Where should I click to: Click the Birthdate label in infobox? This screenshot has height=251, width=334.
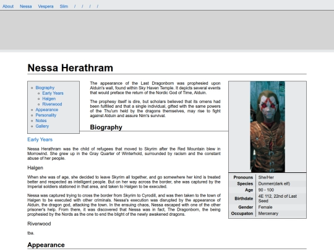pyautogui.click(x=244, y=198)
